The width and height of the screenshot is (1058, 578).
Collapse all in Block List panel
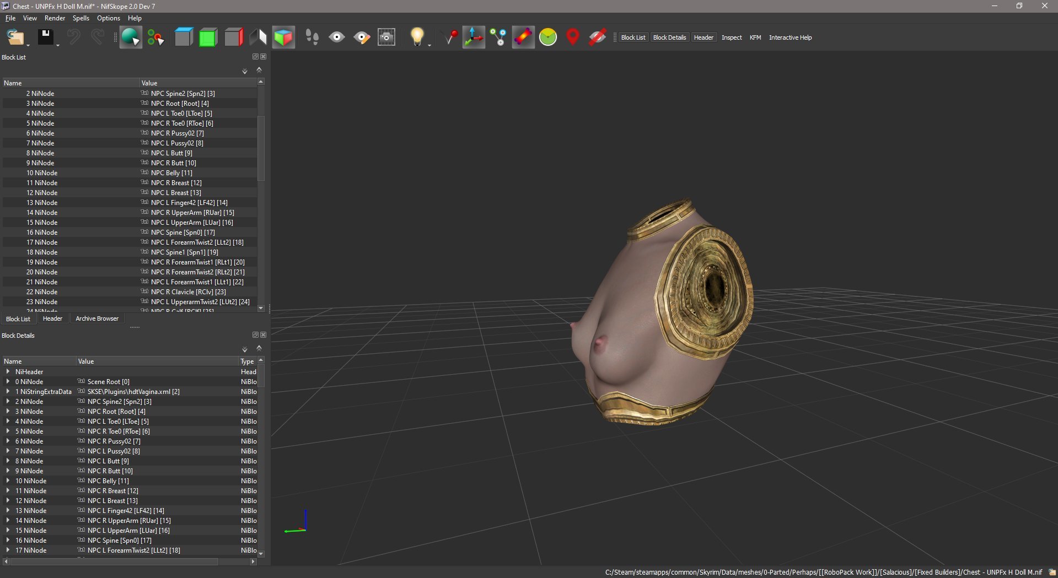[x=259, y=70]
